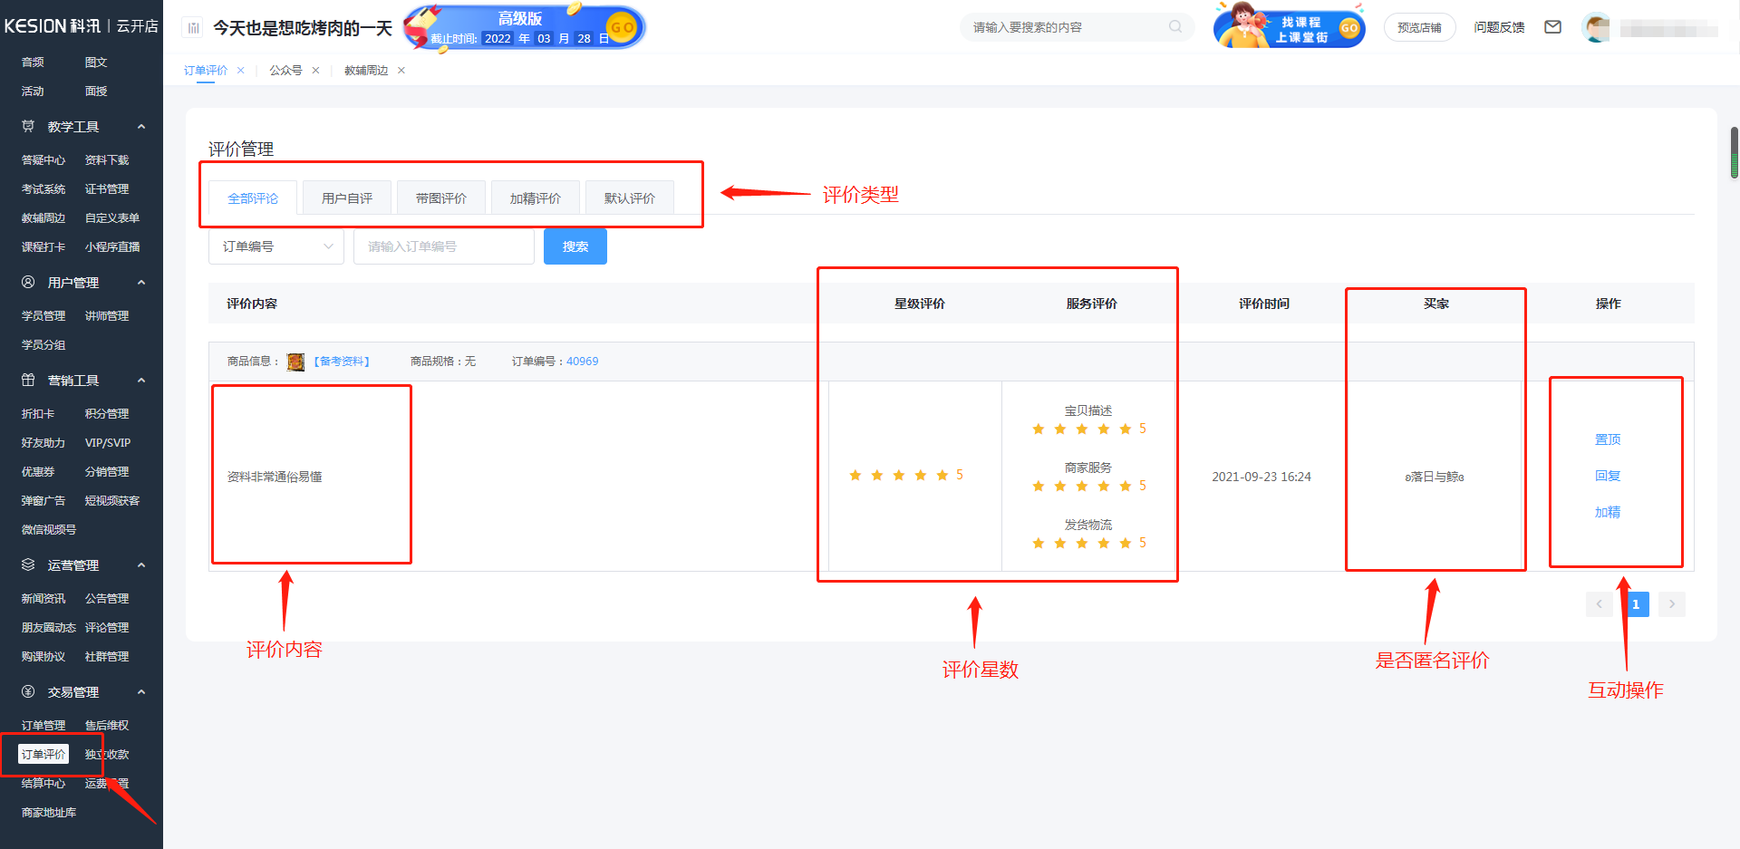
Task: Click the 高级版 GO banner
Action: pyautogui.click(x=524, y=27)
